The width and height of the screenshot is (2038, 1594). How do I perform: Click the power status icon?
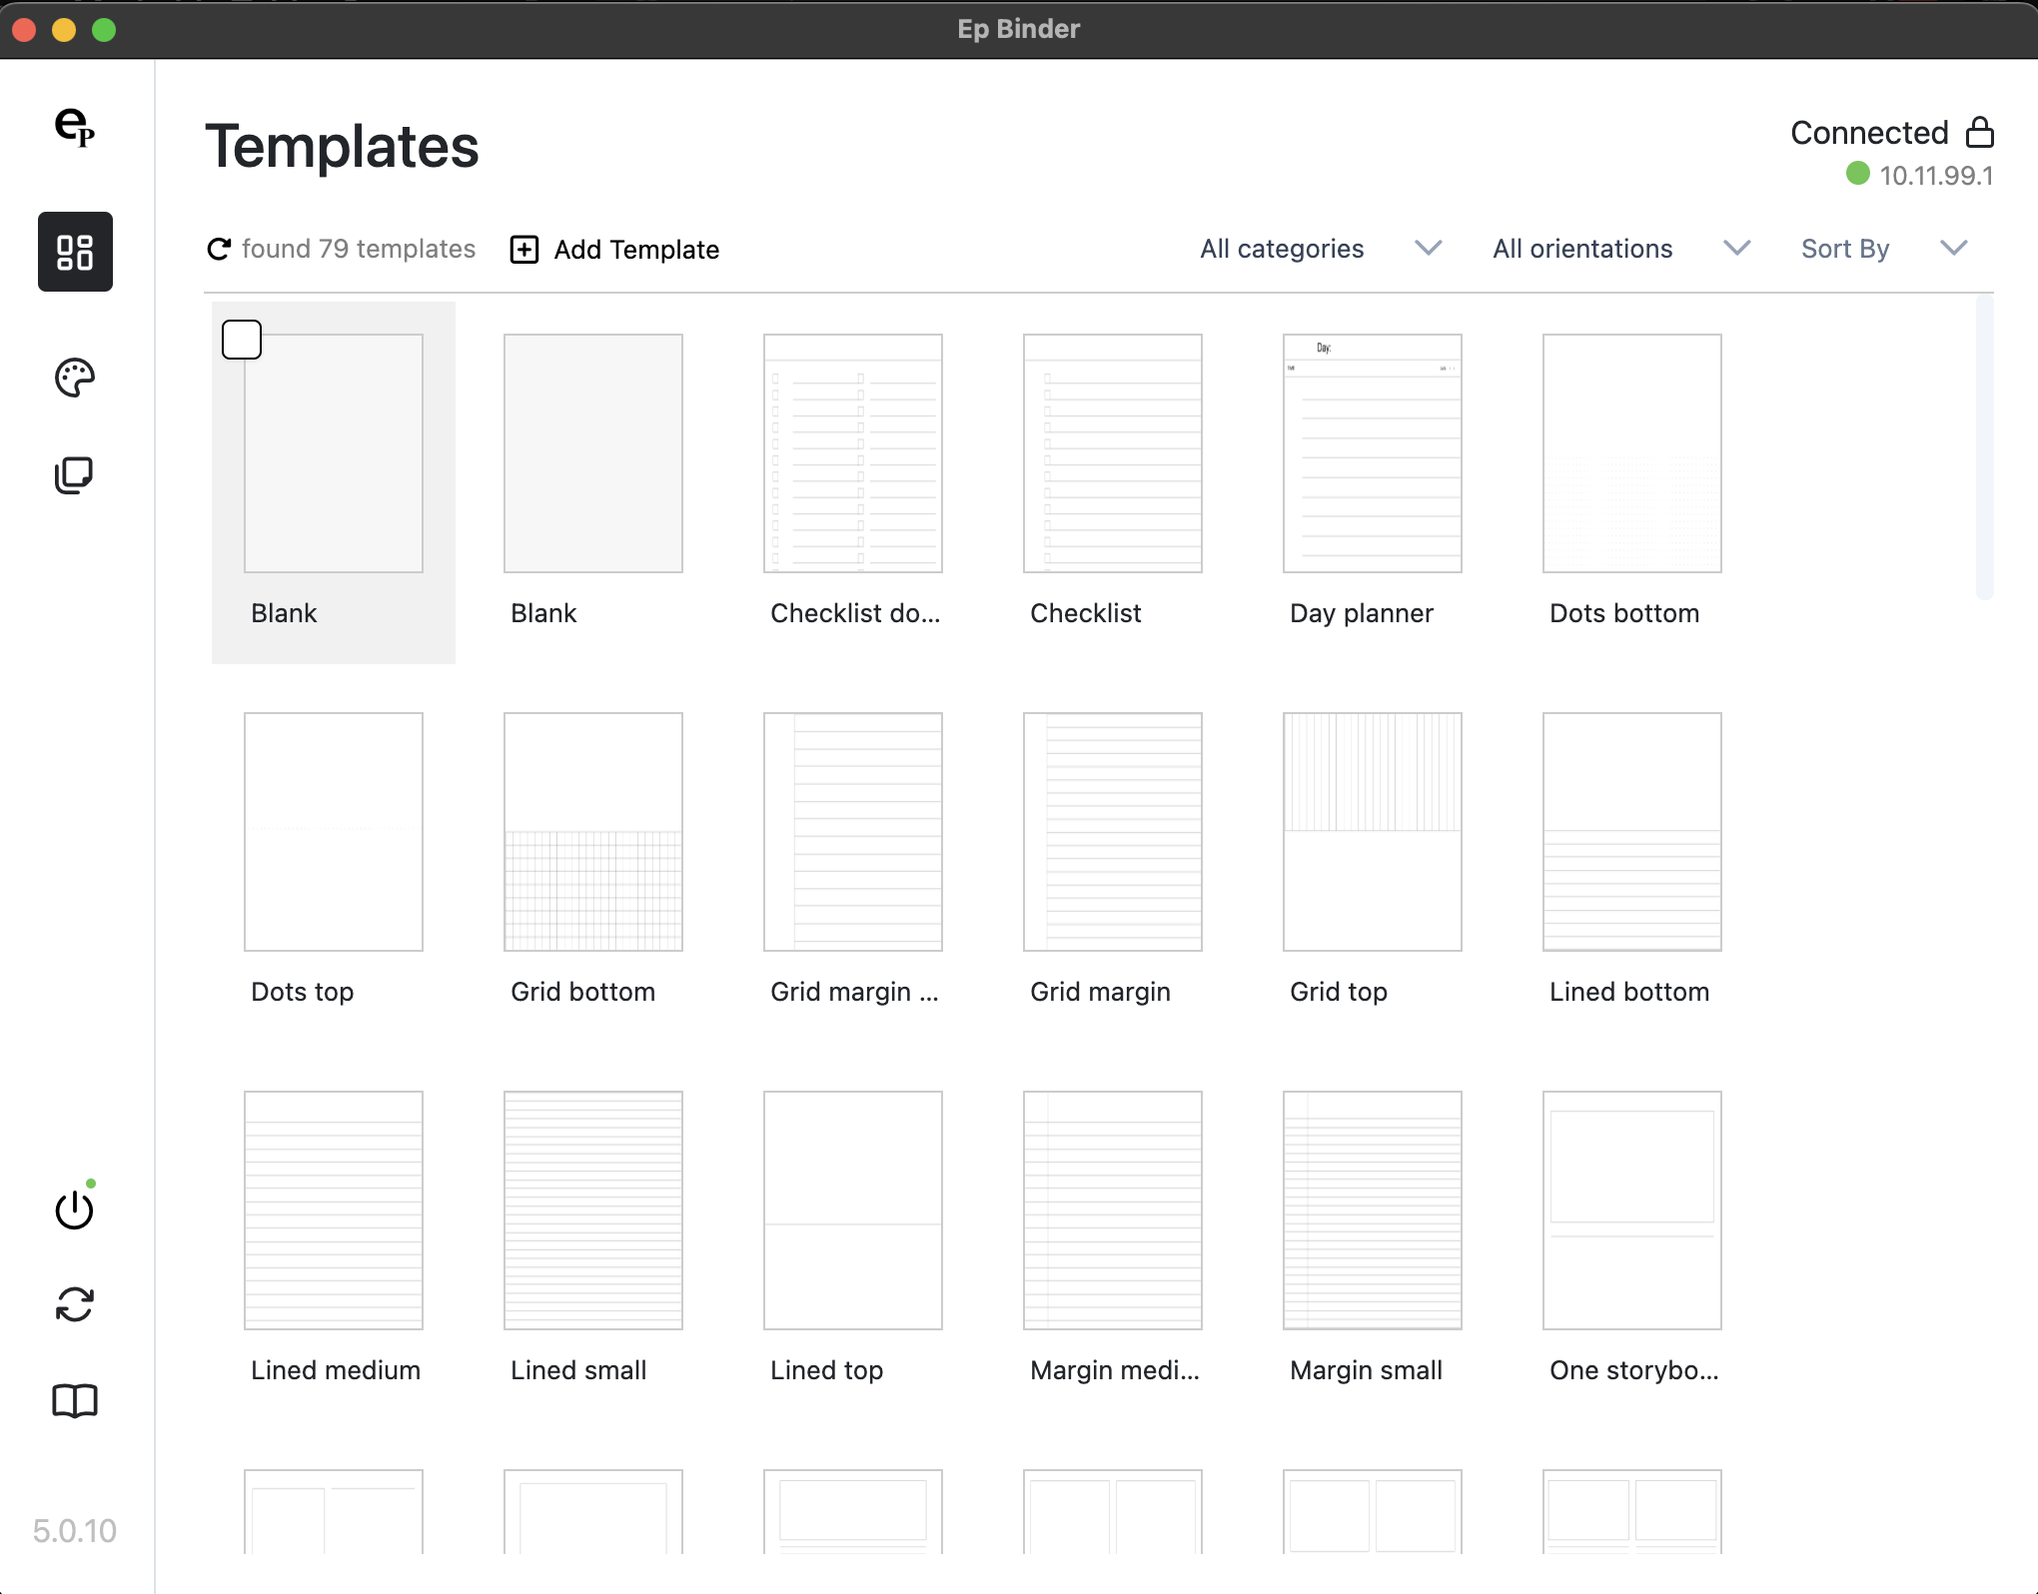[x=75, y=1208]
